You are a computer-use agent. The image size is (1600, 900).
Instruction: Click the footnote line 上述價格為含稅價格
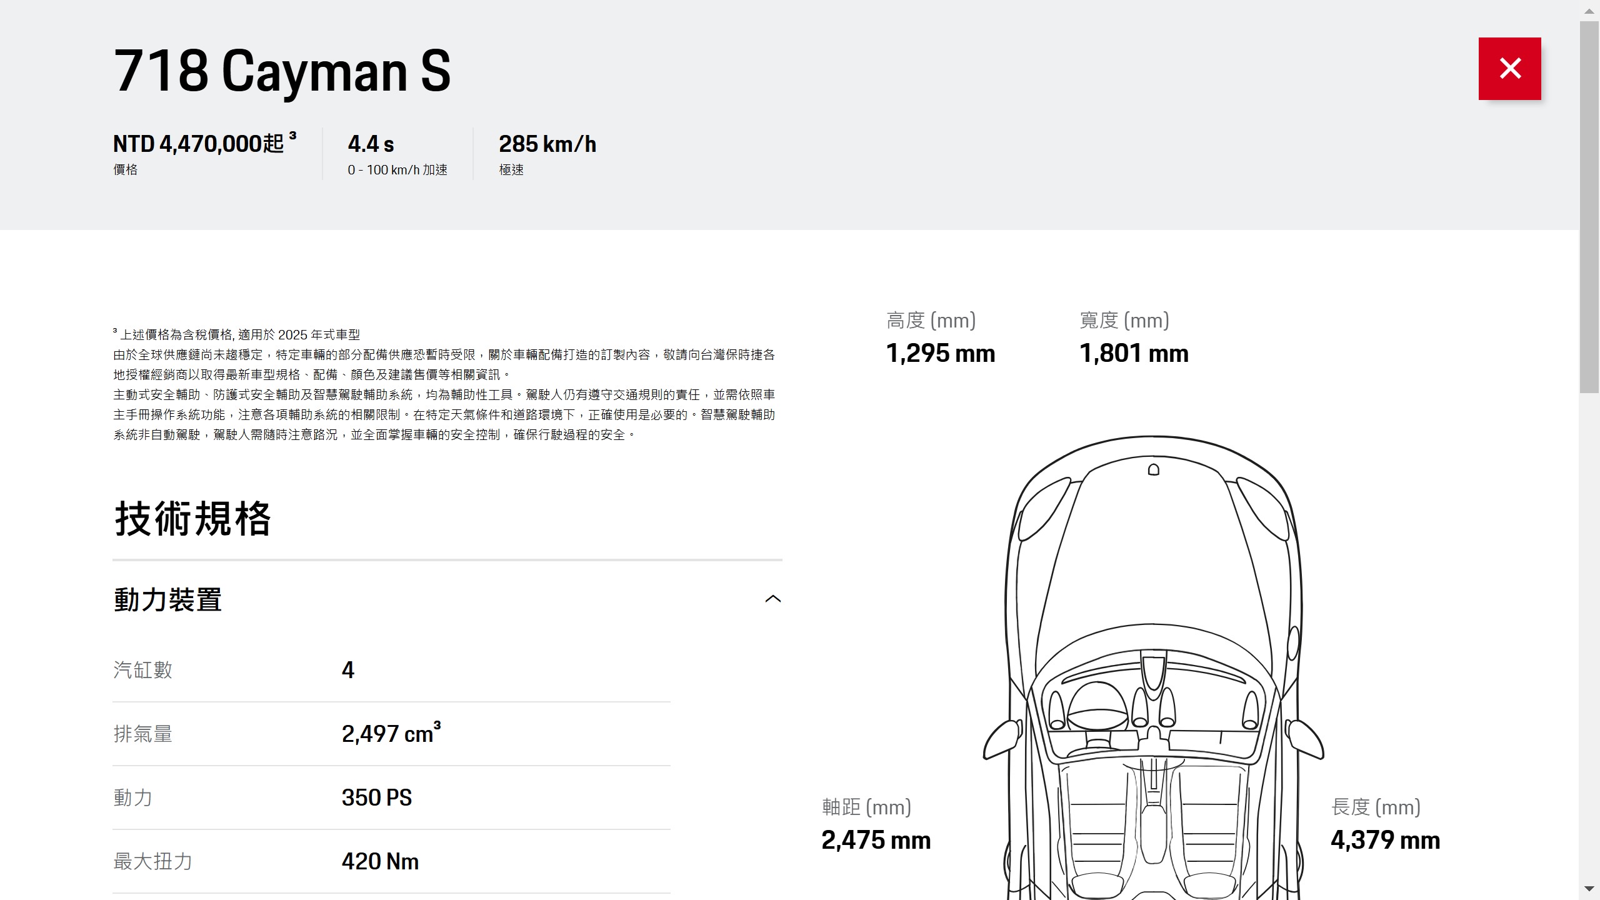237,334
